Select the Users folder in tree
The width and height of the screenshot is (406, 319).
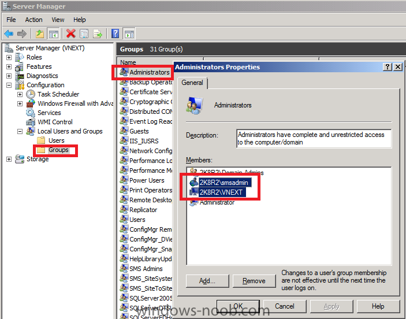[x=57, y=140]
